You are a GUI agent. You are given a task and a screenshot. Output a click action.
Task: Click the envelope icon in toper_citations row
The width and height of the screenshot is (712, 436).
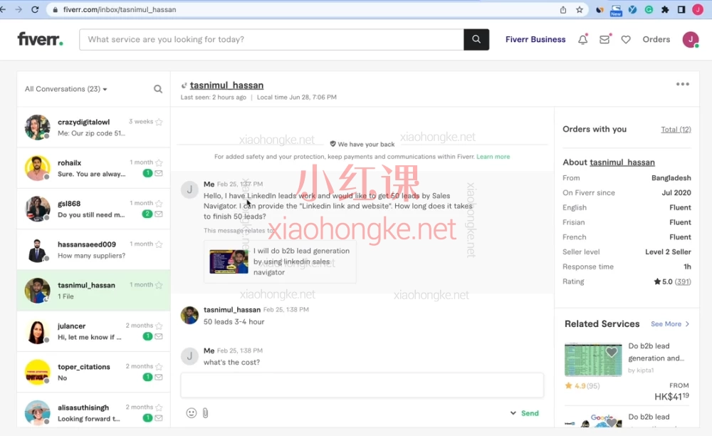[x=159, y=377]
